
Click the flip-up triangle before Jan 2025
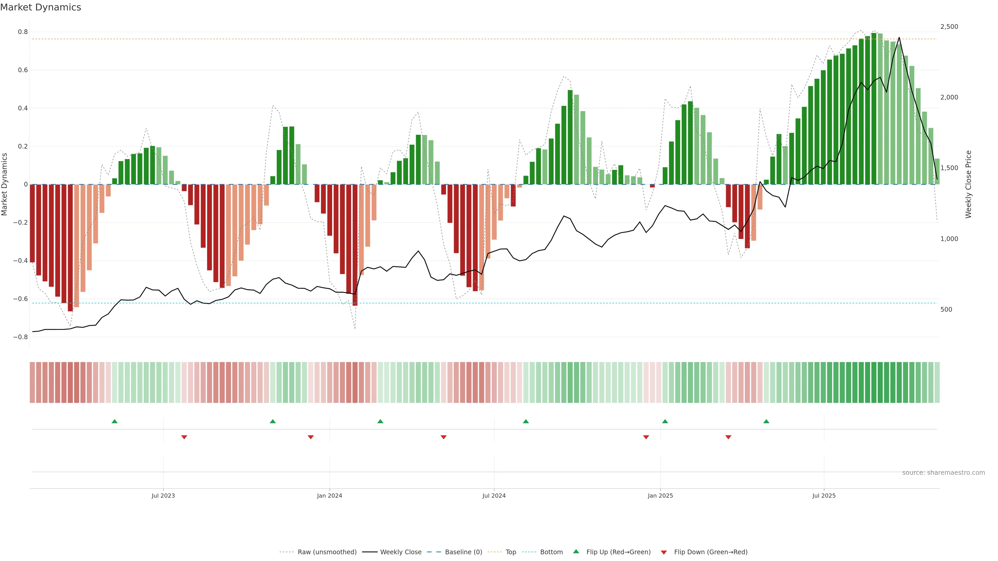click(x=665, y=421)
